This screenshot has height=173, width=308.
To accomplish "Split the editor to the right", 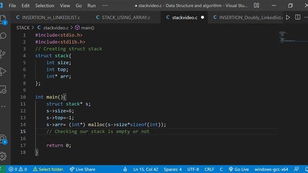I will pos(298,17).
